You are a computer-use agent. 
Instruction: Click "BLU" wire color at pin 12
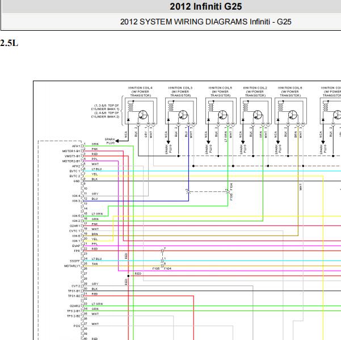(x=95, y=199)
